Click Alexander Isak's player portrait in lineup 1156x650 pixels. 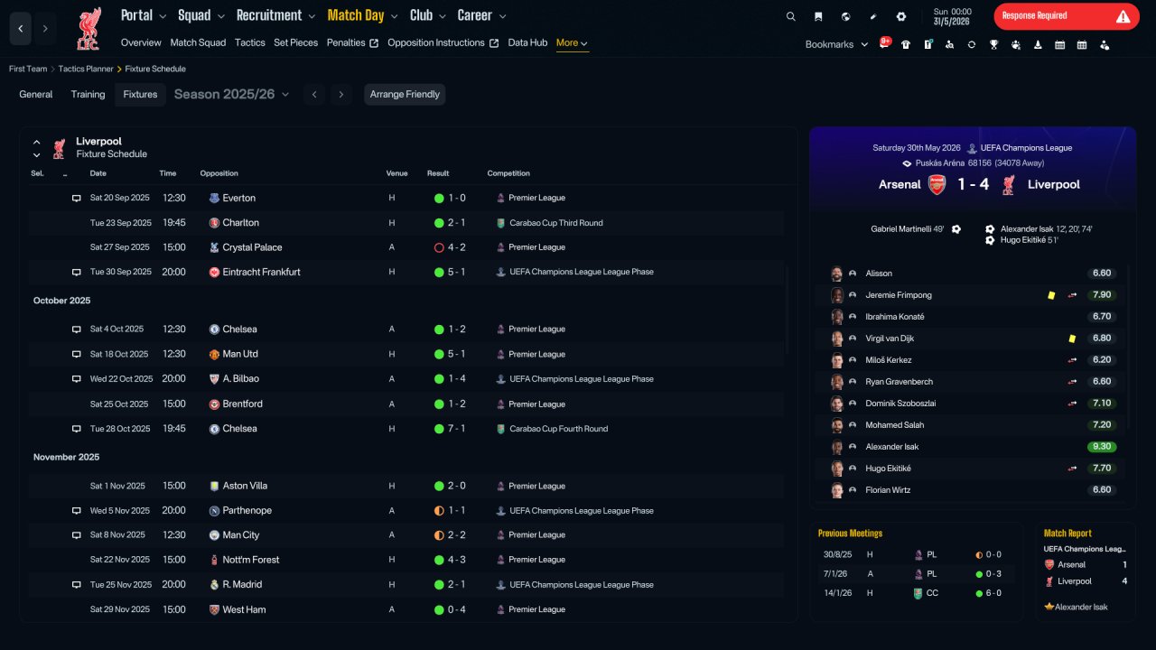(837, 447)
